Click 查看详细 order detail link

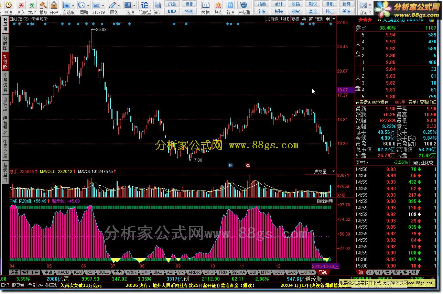[x=428, y=102]
